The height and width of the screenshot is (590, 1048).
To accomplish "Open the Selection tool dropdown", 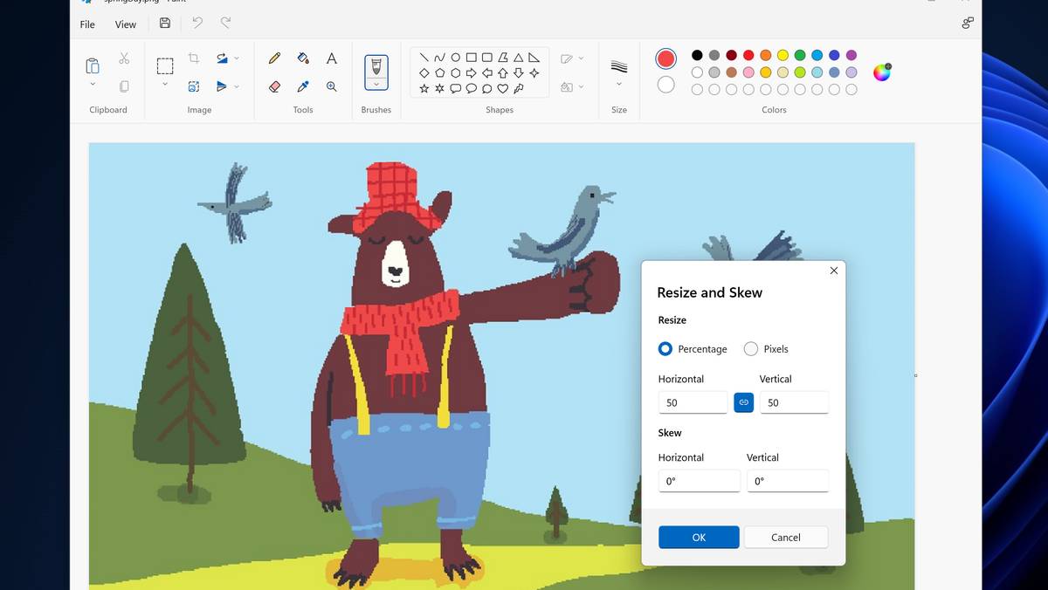I will coord(164,84).
